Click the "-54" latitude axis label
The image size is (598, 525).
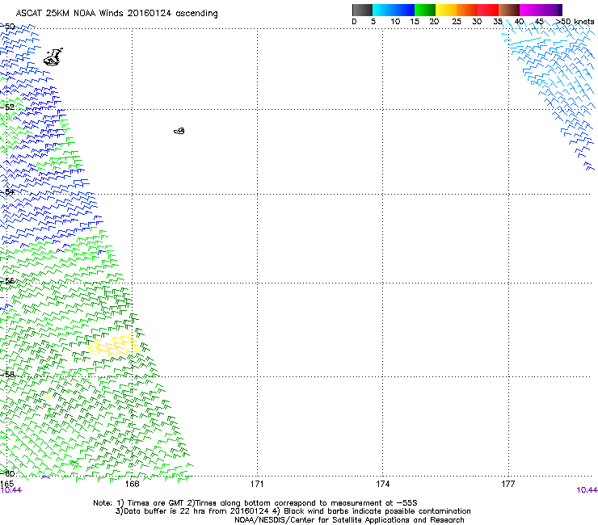point(7,191)
